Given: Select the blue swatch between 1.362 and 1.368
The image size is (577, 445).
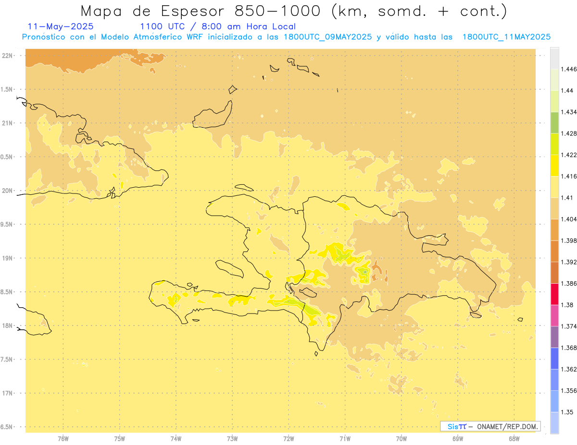Looking at the screenshot, I should coord(554,359).
